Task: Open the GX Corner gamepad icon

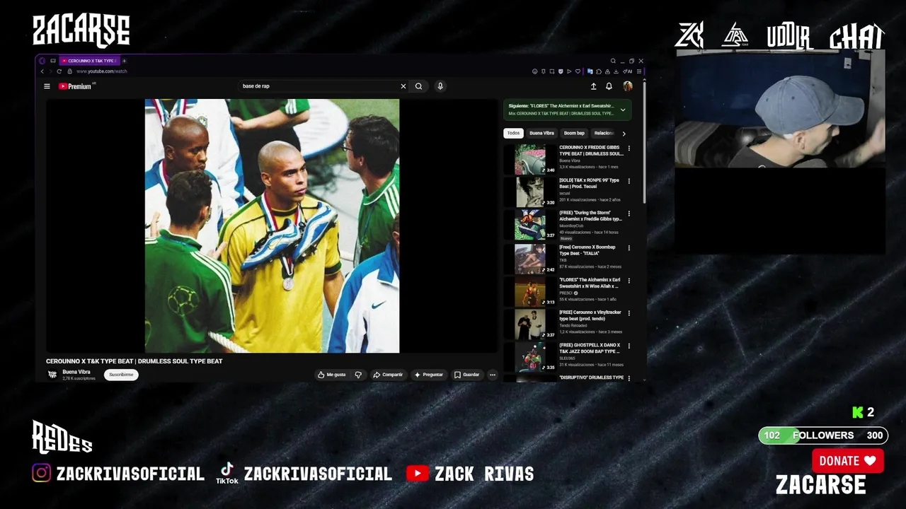Action: (x=53, y=61)
